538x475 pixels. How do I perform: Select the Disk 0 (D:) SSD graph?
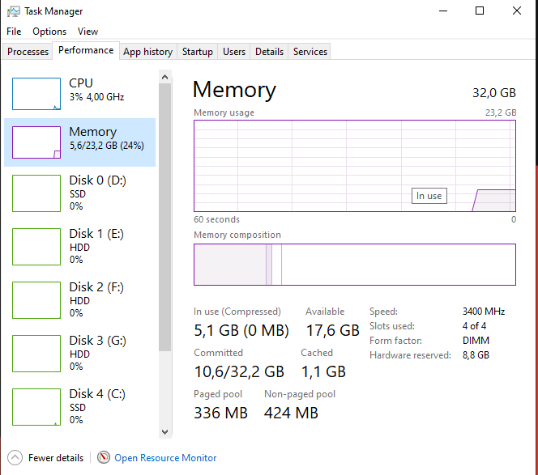pyautogui.click(x=36, y=193)
